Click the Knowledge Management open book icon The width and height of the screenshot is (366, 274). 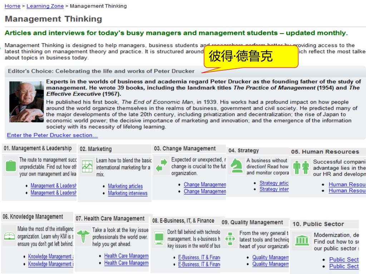[x=9, y=236]
